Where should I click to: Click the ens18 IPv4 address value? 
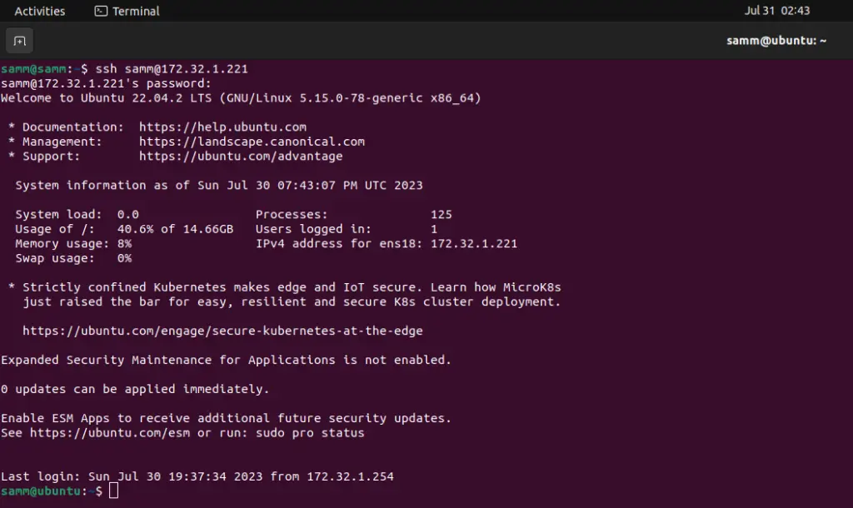coord(474,244)
